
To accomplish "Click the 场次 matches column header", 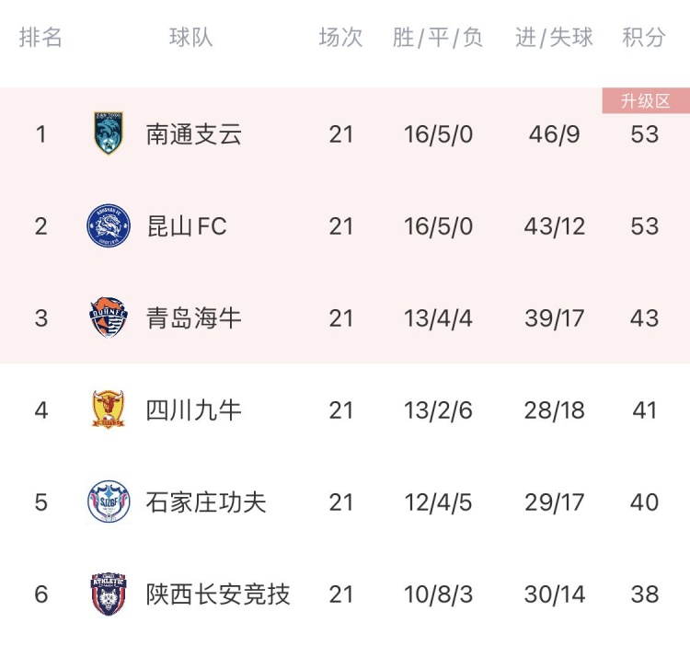I will (x=341, y=37).
